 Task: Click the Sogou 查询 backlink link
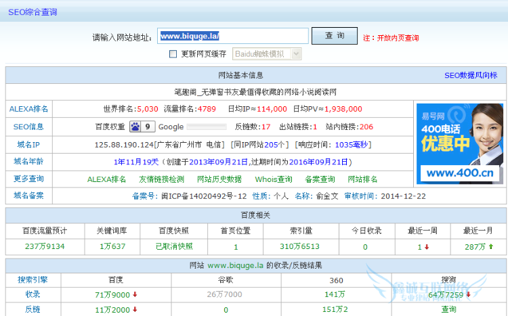tap(448, 309)
